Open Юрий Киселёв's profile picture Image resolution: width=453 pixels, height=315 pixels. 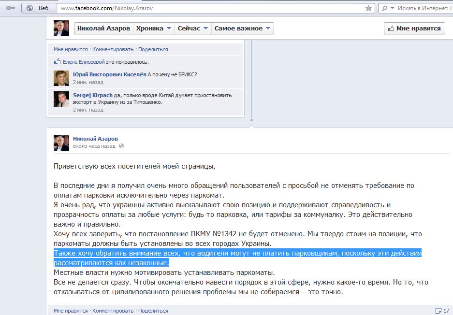pos(61,78)
